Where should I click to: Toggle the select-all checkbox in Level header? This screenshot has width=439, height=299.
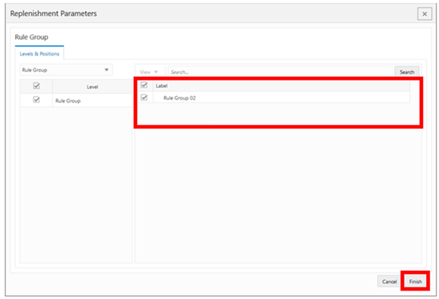coord(37,86)
